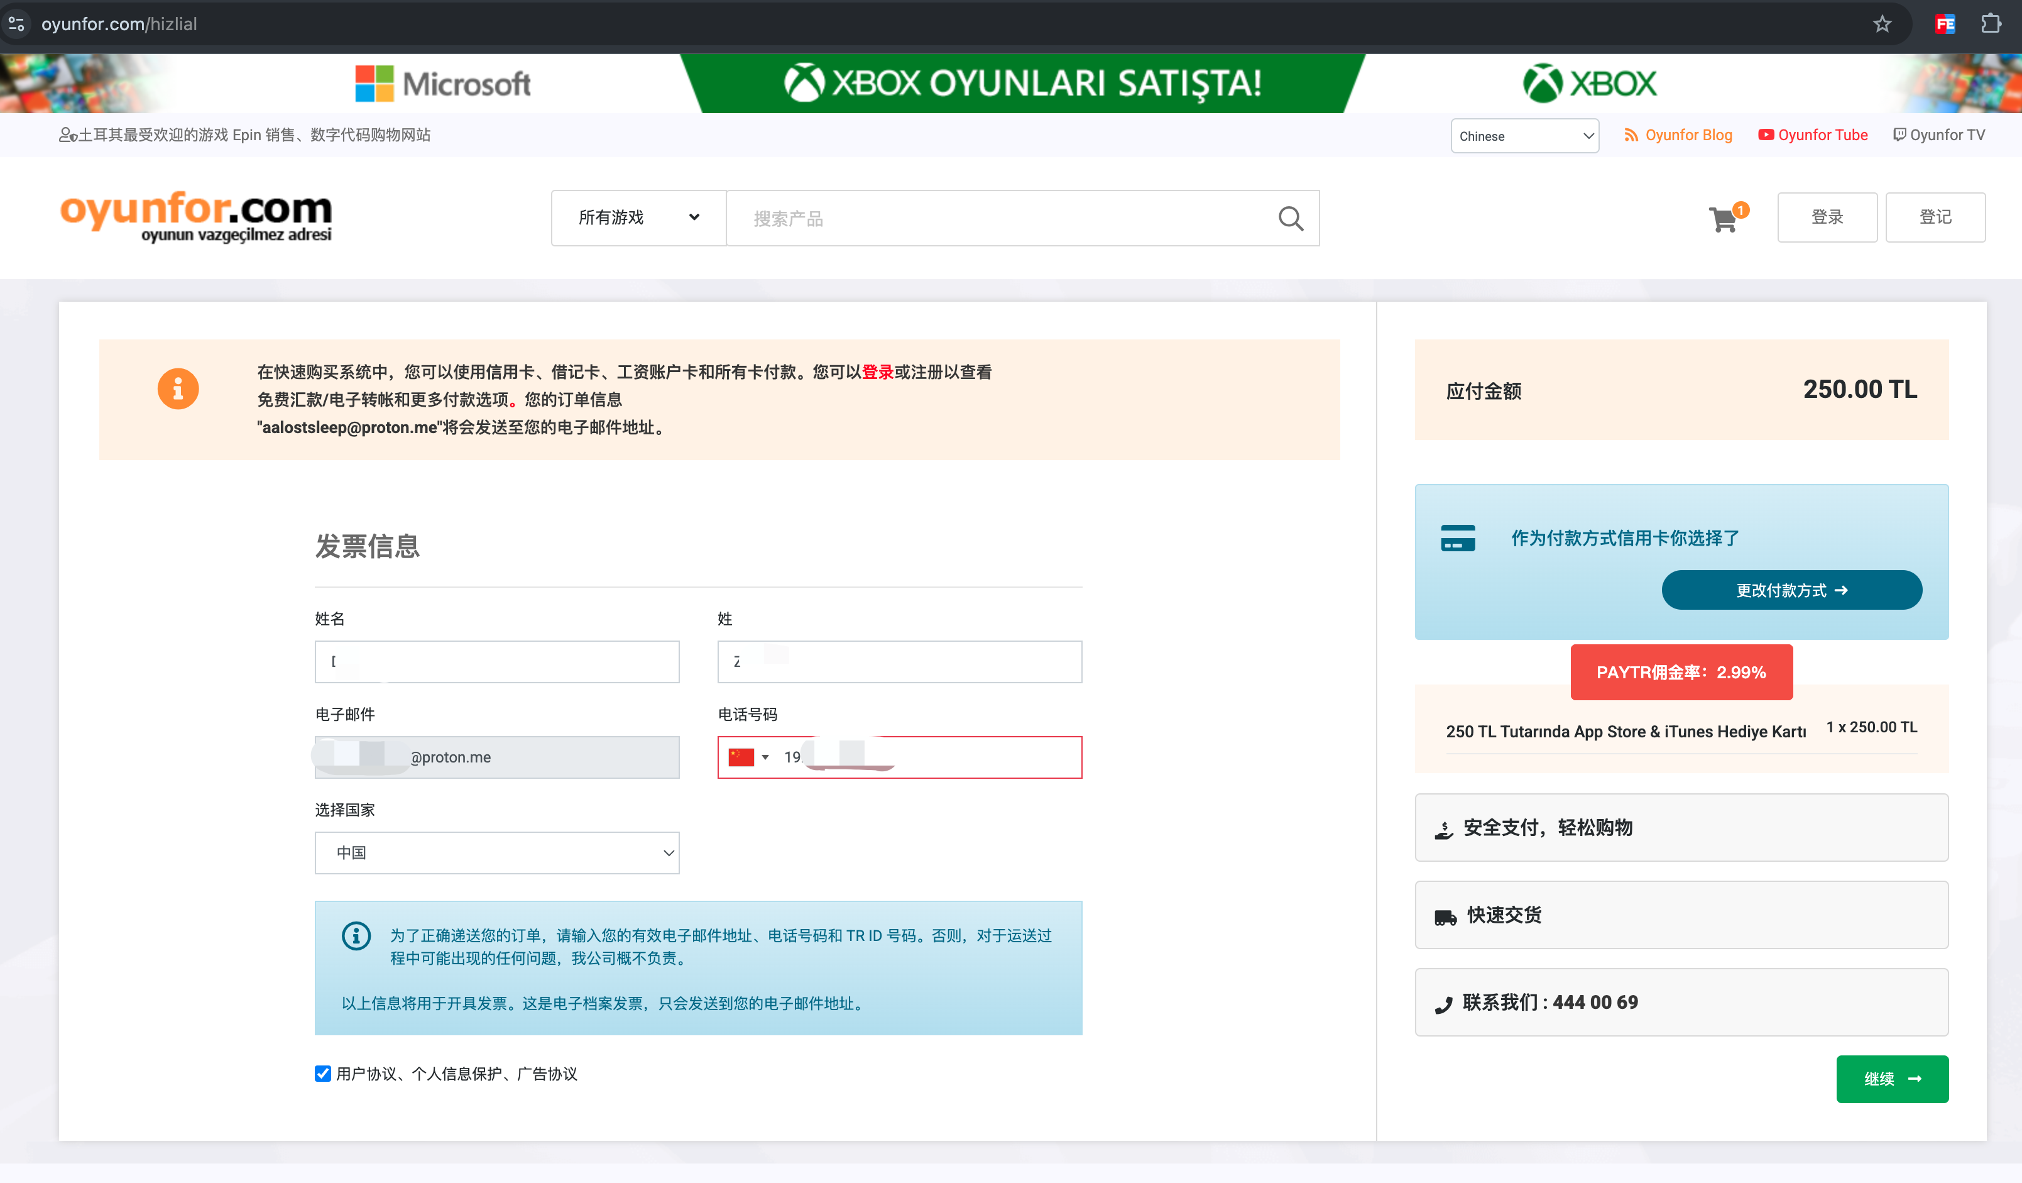Open the Oyunfor Tube link
Viewport: 2022px width, 1183px height.
1813,135
